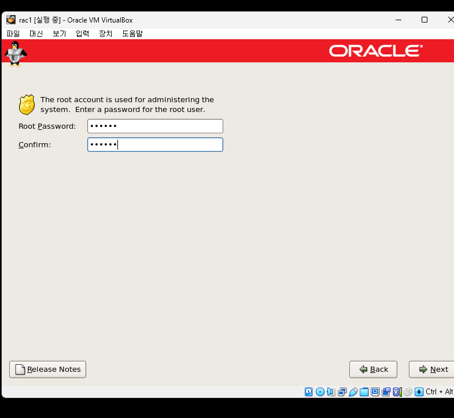This screenshot has width=454, height=418.
Task: Click the VirtualBox window title icon
Action: (x=11, y=20)
